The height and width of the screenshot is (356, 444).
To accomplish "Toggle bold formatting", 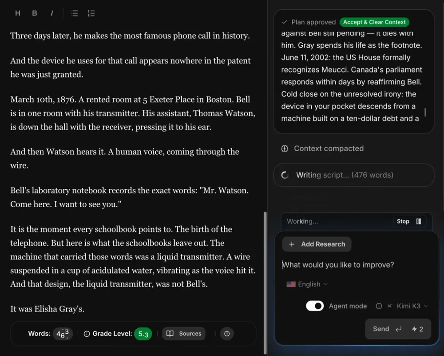I will [35, 13].
